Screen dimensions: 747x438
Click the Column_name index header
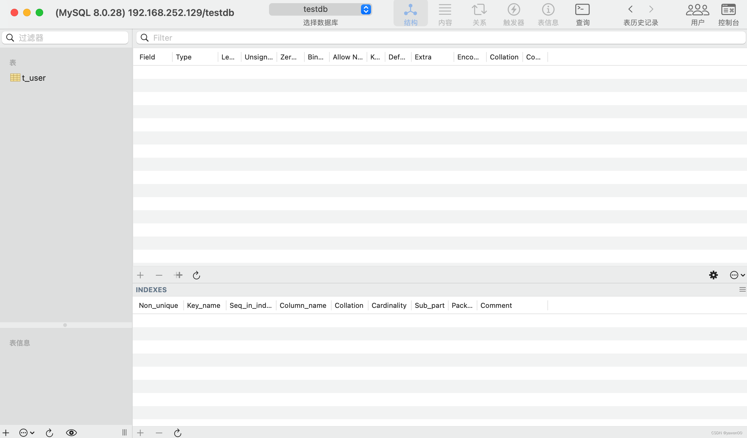coord(303,305)
